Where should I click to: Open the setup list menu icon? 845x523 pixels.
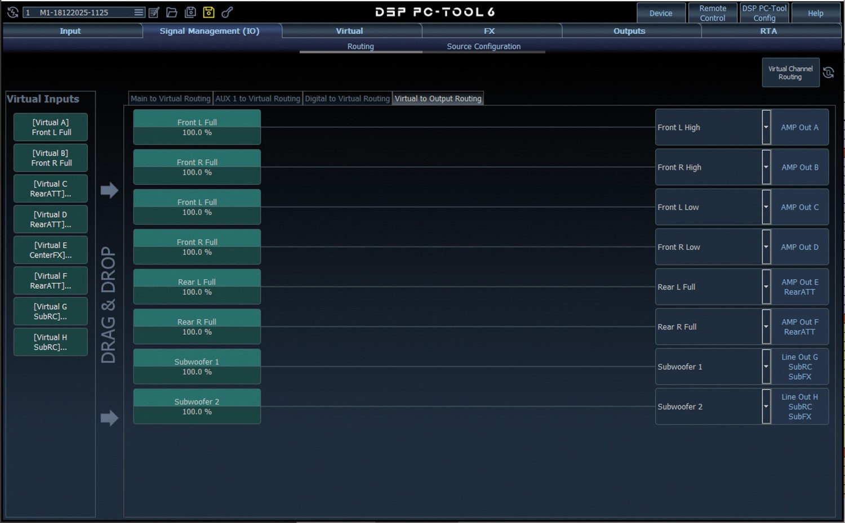click(139, 12)
